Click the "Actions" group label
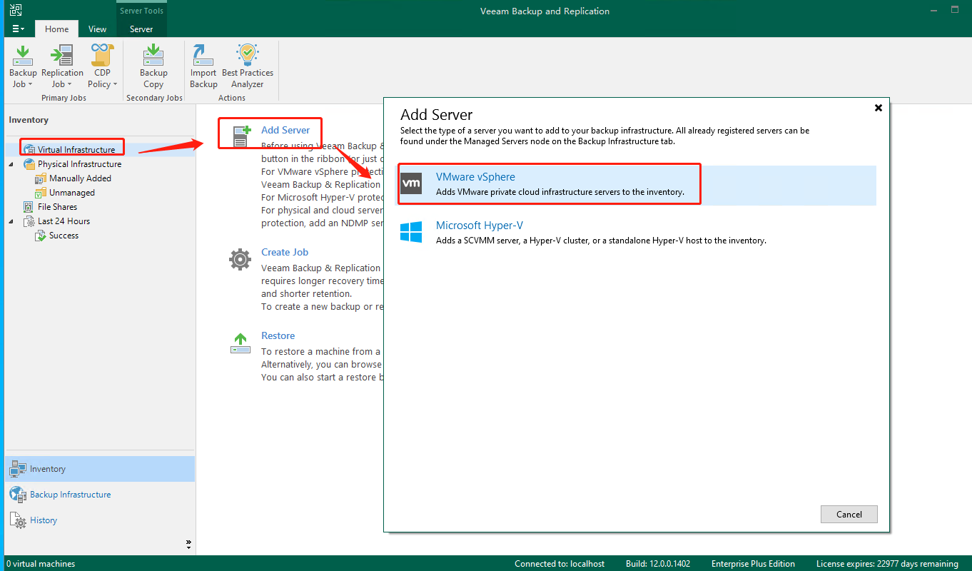Viewport: 972px width, 571px height. 232,98
